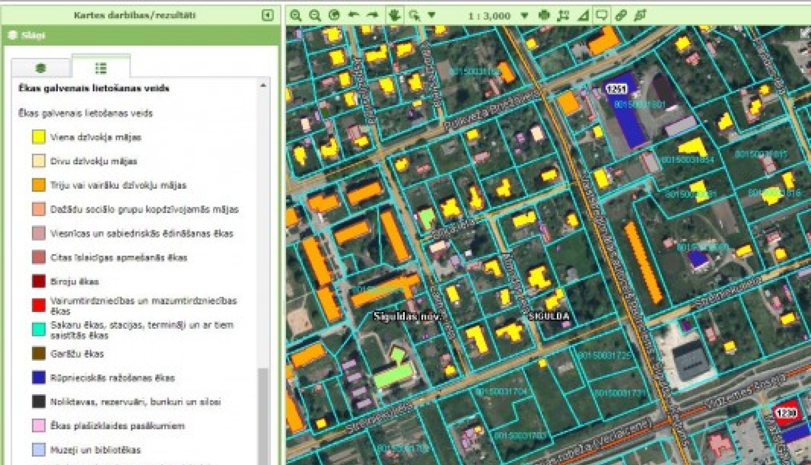Click the SIGULDA map label
This screenshot has width=811, height=465.
[x=549, y=316]
